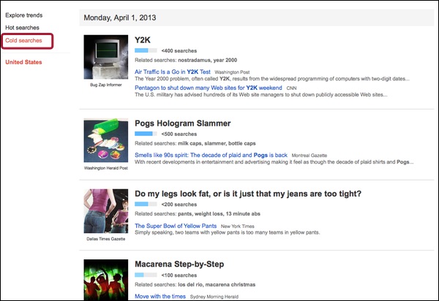439x301 pixels.
Task: Select Cold searches in the sidebar
Action: point(23,40)
